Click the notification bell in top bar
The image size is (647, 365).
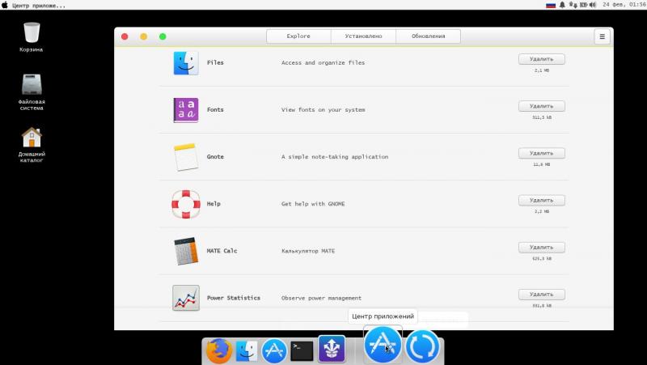point(563,5)
